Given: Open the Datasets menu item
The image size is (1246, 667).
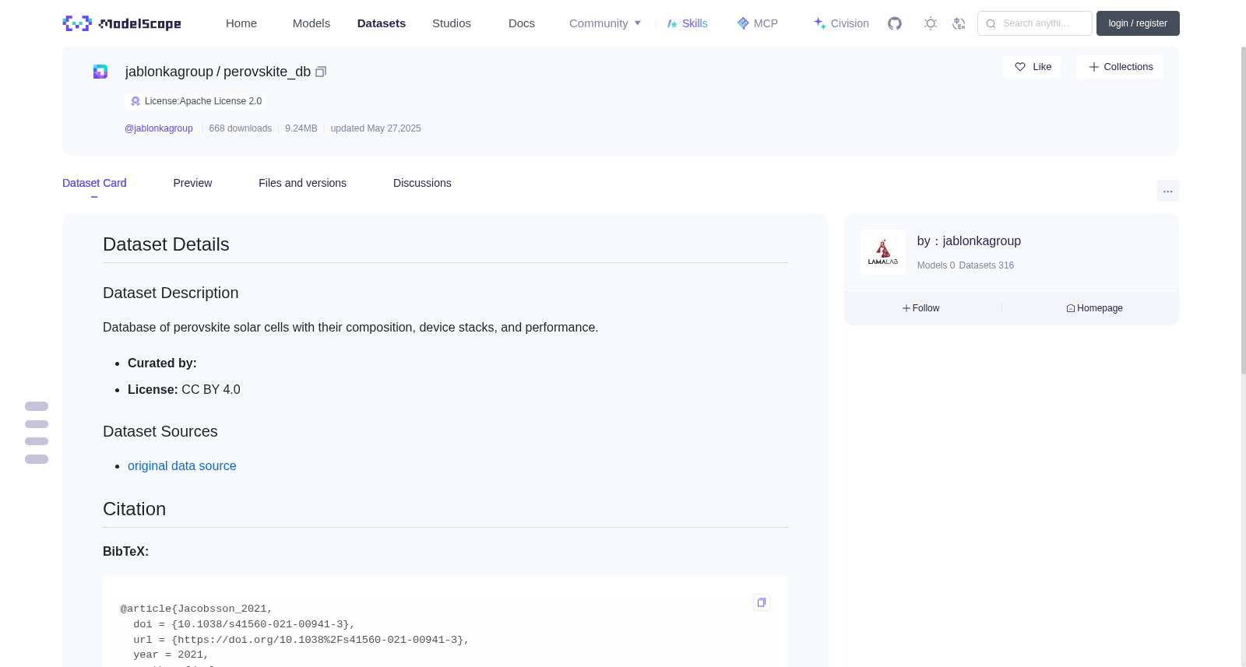Looking at the screenshot, I should click(x=382, y=23).
